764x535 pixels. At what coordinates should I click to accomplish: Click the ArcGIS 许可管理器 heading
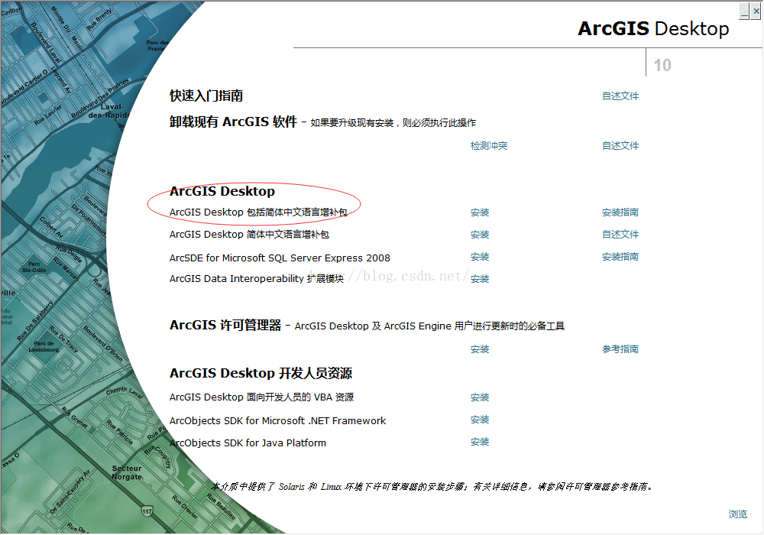(x=225, y=325)
